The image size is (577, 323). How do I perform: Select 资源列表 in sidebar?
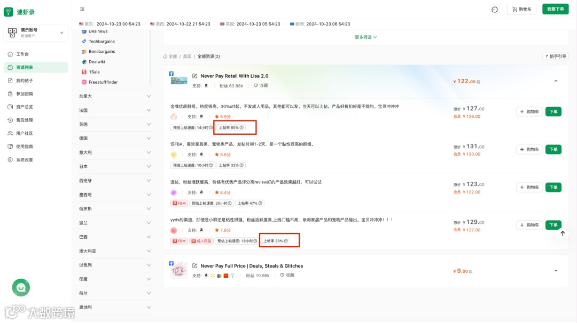(x=36, y=67)
